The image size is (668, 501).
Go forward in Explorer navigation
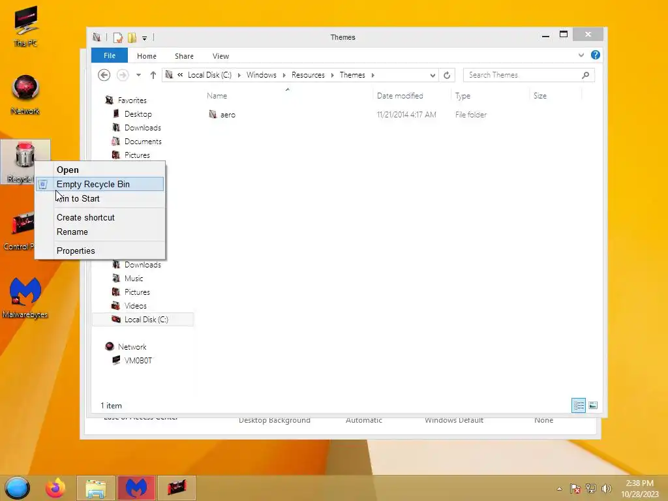123,75
